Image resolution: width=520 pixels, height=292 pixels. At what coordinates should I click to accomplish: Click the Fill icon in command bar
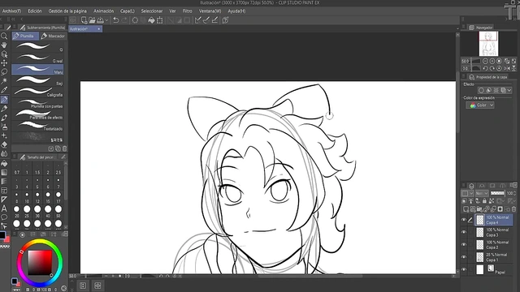151,20
